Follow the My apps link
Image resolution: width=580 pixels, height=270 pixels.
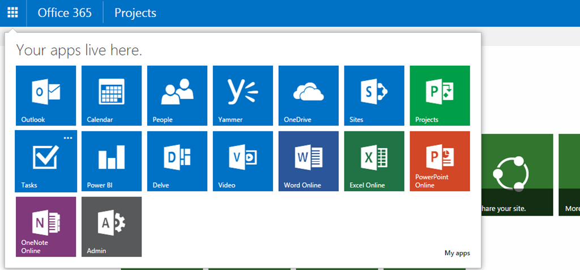point(457,253)
